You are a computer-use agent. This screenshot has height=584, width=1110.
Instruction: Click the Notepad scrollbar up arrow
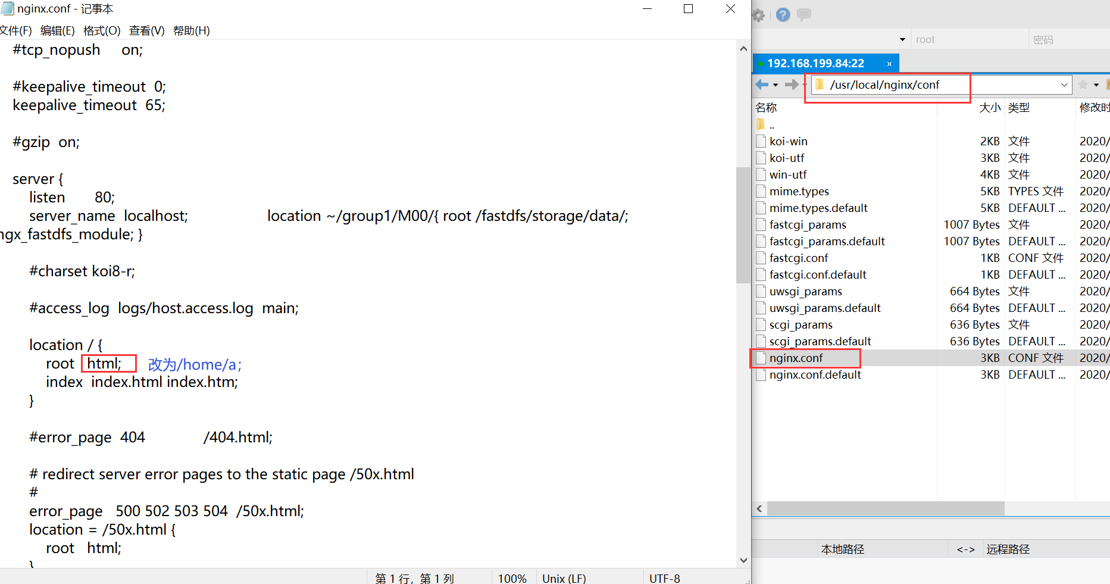point(743,49)
